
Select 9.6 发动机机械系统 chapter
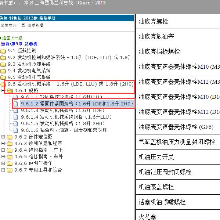click(71, 84)
